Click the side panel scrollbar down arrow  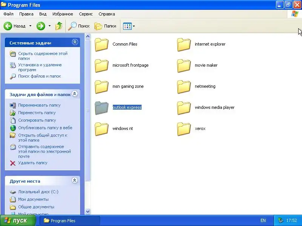pos(88,211)
